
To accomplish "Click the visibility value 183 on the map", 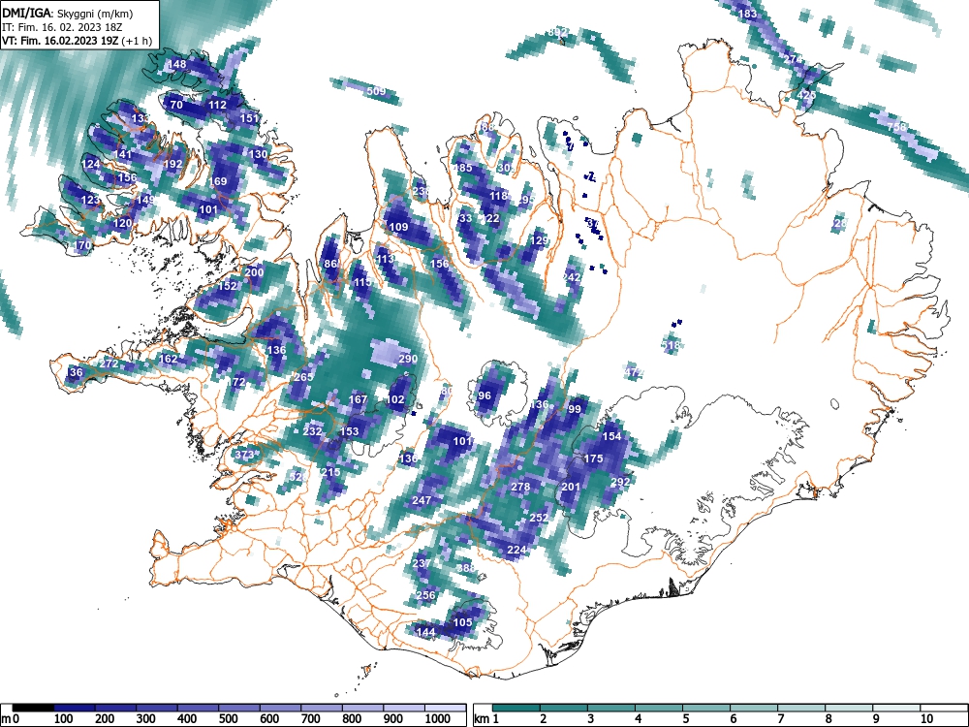I will coord(748,15).
